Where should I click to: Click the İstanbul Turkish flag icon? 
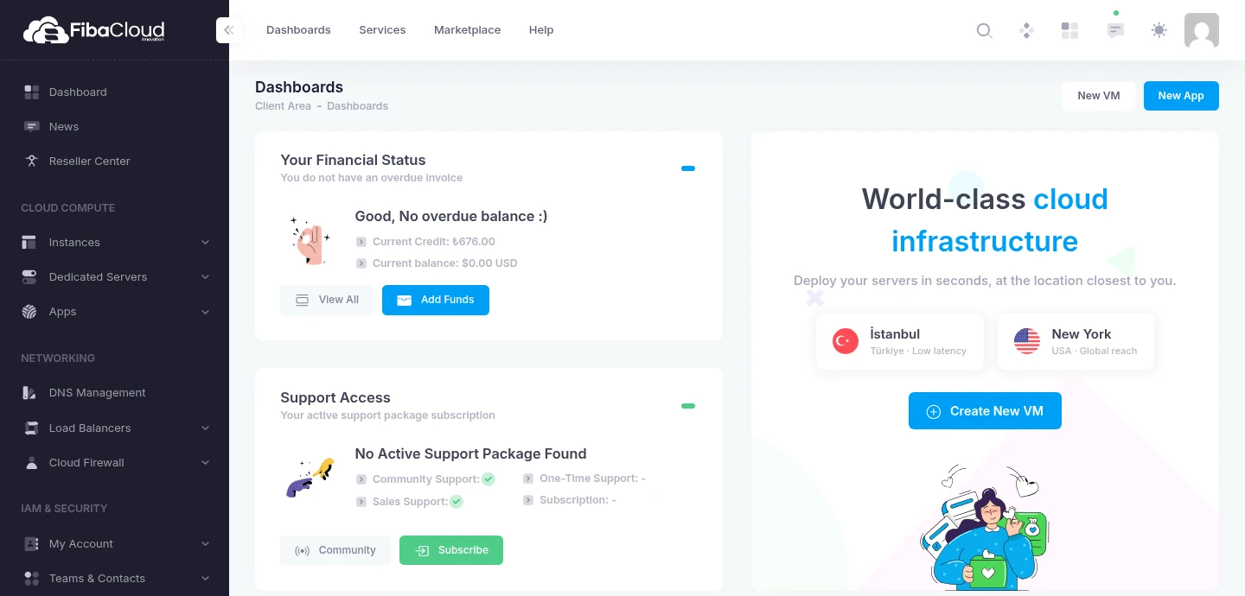tap(845, 341)
